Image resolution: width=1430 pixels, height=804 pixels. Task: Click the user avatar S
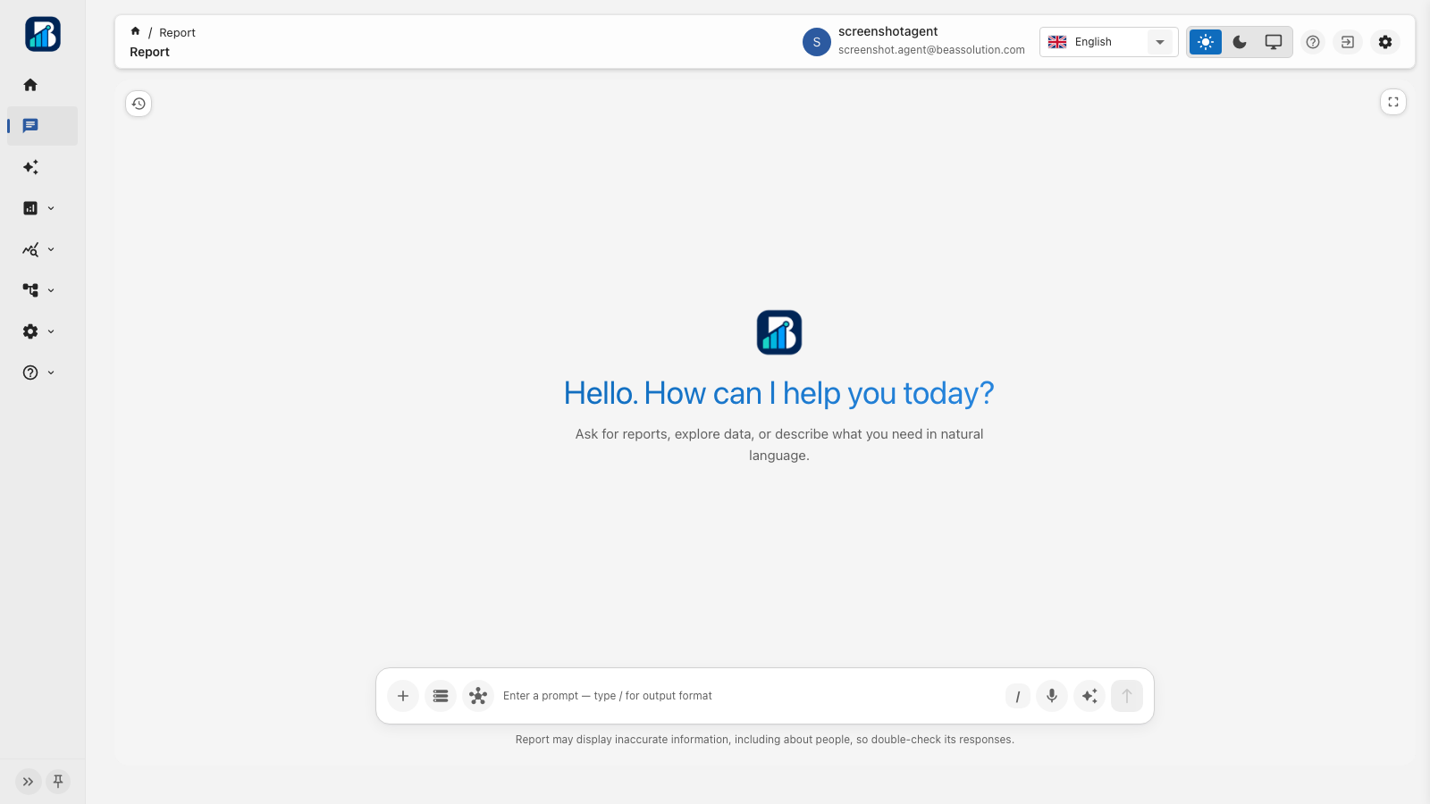[817, 42]
